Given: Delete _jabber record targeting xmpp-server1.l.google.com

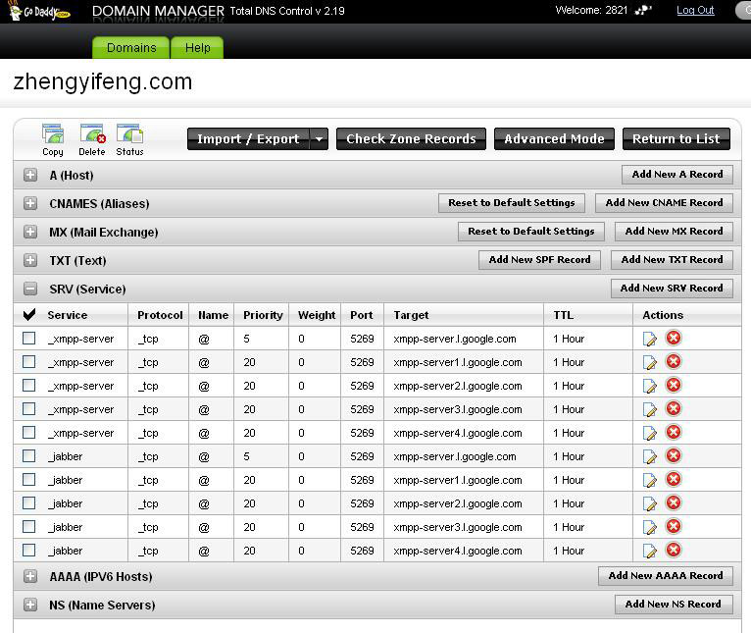Looking at the screenshot, I should coord(674,480).
